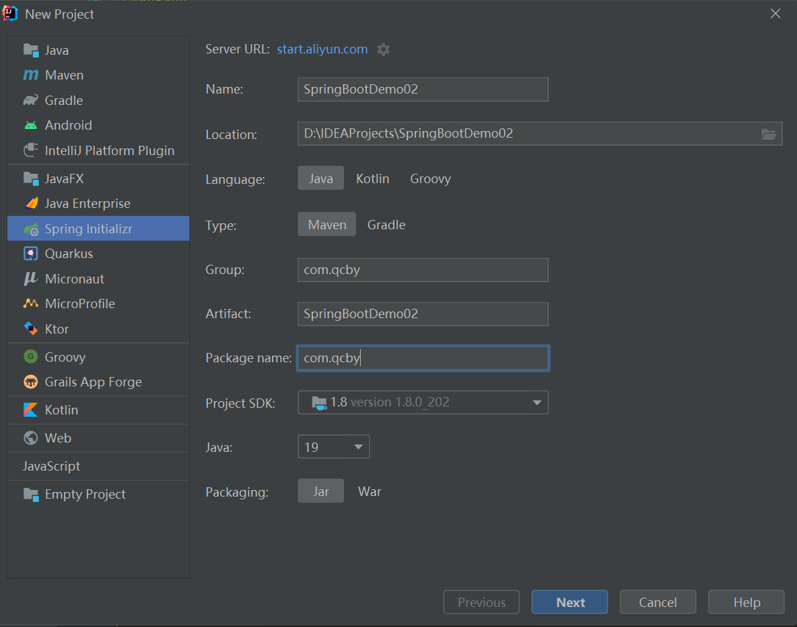
Task: Choose the Groovy green icon
Action: click(31, 356)
